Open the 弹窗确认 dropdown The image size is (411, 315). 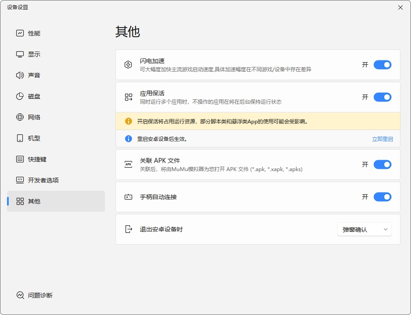[x=365, y=229]
